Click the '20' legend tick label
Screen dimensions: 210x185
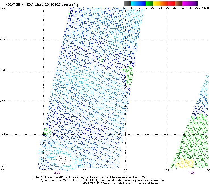click(152, 8)
